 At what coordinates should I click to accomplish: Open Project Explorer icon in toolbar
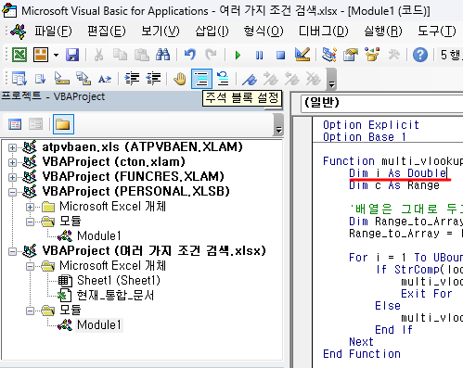pos(329,55)
